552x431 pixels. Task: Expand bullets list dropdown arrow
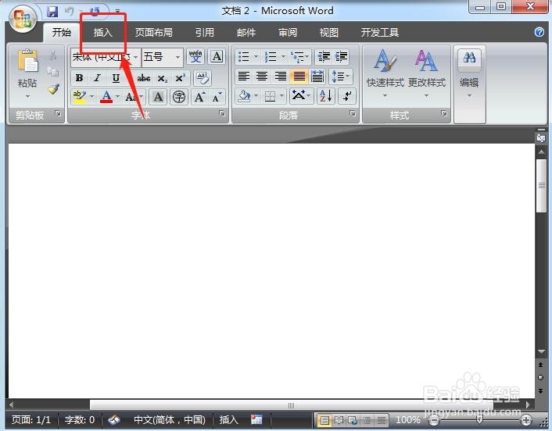tap(256, 56)
